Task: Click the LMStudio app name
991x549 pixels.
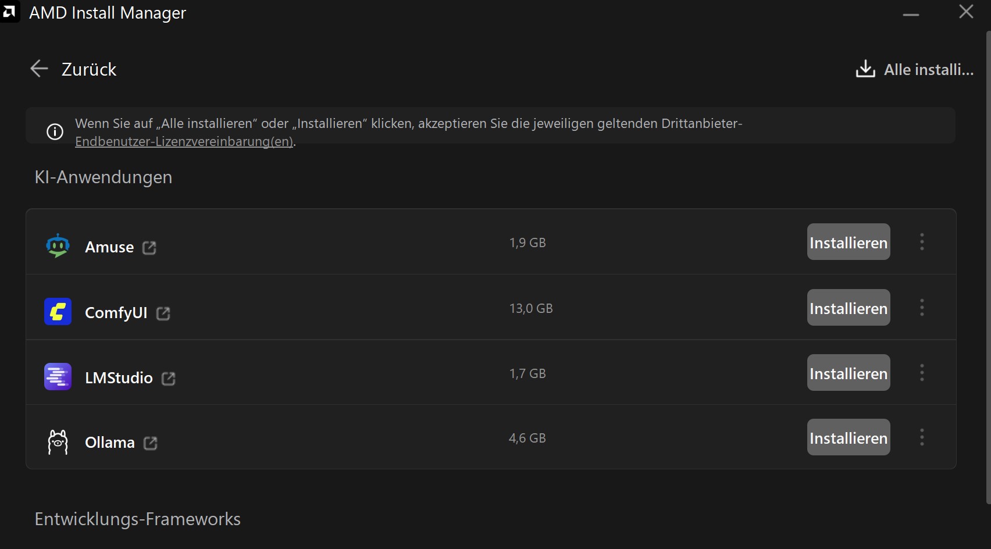Action: click(x=119, y=378)
